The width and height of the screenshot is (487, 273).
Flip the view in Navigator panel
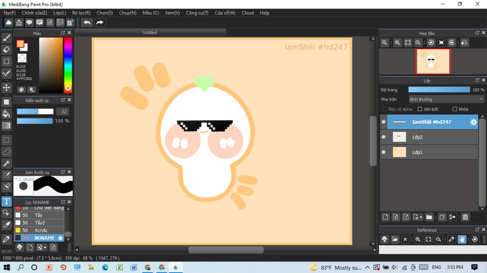pos(464,43)
